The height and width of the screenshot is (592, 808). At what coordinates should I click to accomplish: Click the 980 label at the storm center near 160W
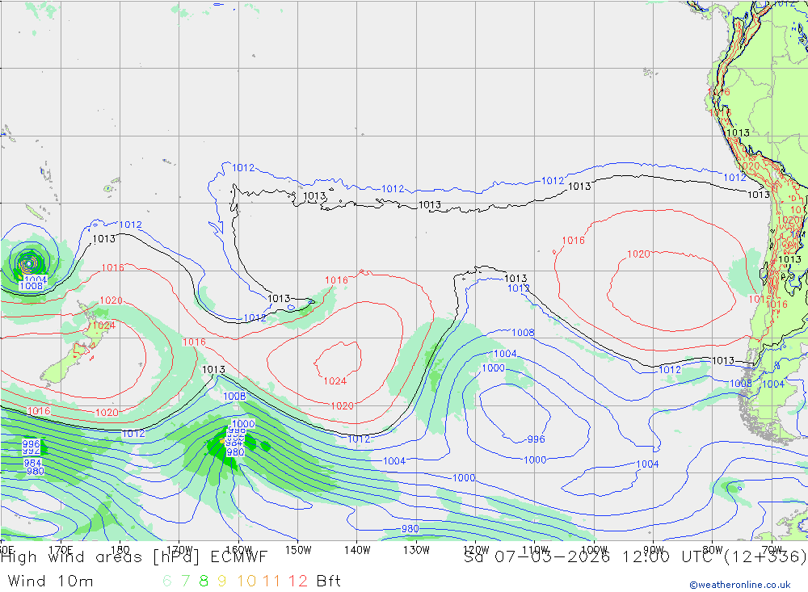pos(235,452)
